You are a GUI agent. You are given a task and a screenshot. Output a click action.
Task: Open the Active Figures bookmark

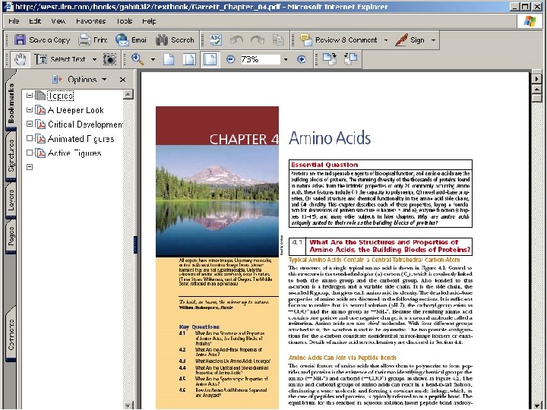(x=74, y=153)
